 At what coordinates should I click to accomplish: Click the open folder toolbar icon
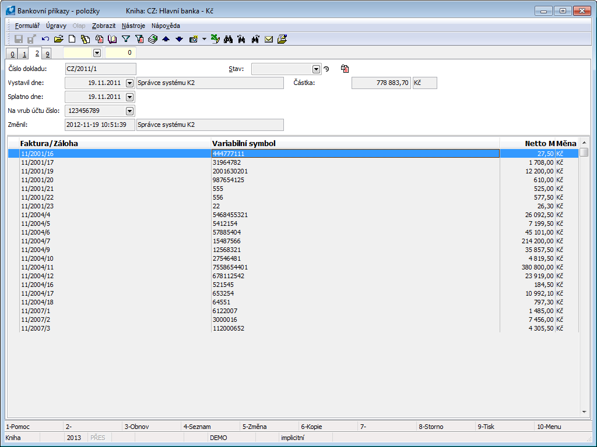pos(58,39)
